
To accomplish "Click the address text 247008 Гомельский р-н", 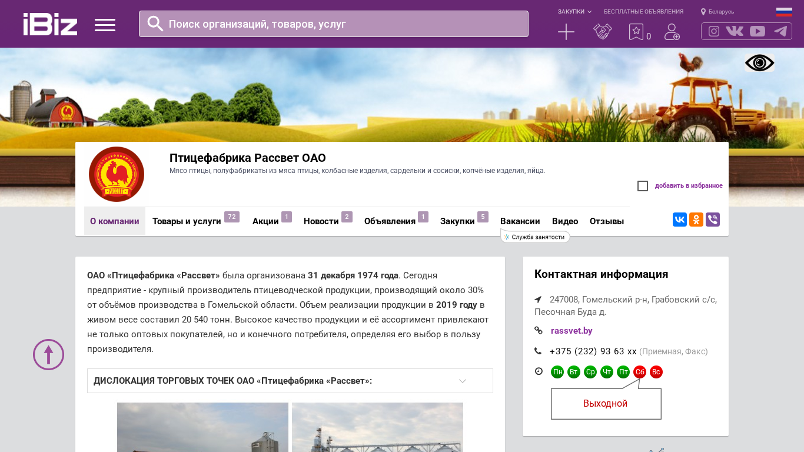I will pos(626,305).
